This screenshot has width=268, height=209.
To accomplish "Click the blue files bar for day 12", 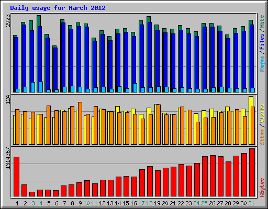I will point(103,61).
